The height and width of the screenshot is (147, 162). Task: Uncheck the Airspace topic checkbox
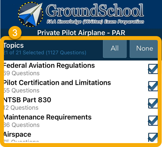coord(153,137)
